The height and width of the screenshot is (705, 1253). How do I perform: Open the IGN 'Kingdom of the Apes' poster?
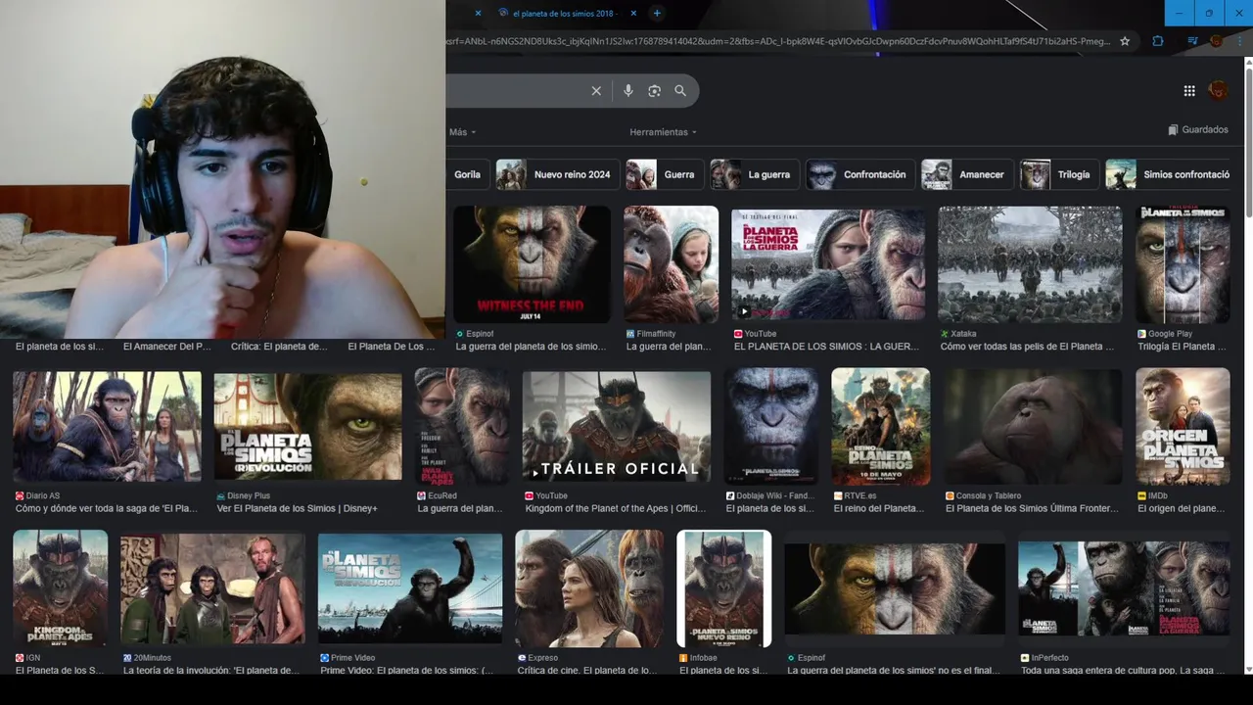pos(60,588)
